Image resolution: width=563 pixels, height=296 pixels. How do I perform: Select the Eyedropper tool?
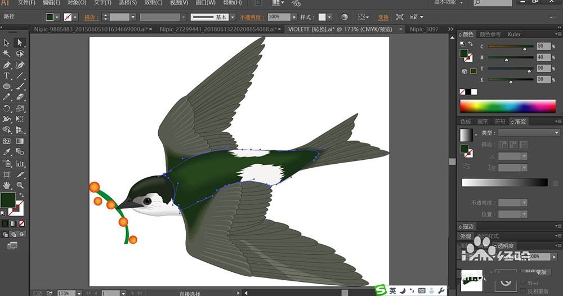pos(6,152)
